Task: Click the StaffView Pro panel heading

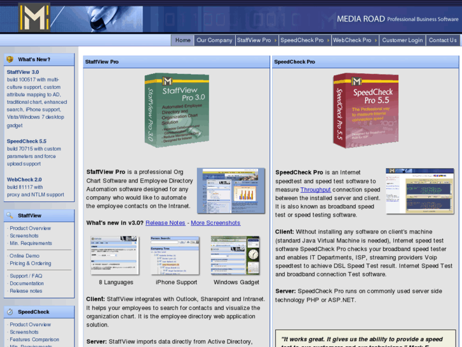Action: click(102, 62)
